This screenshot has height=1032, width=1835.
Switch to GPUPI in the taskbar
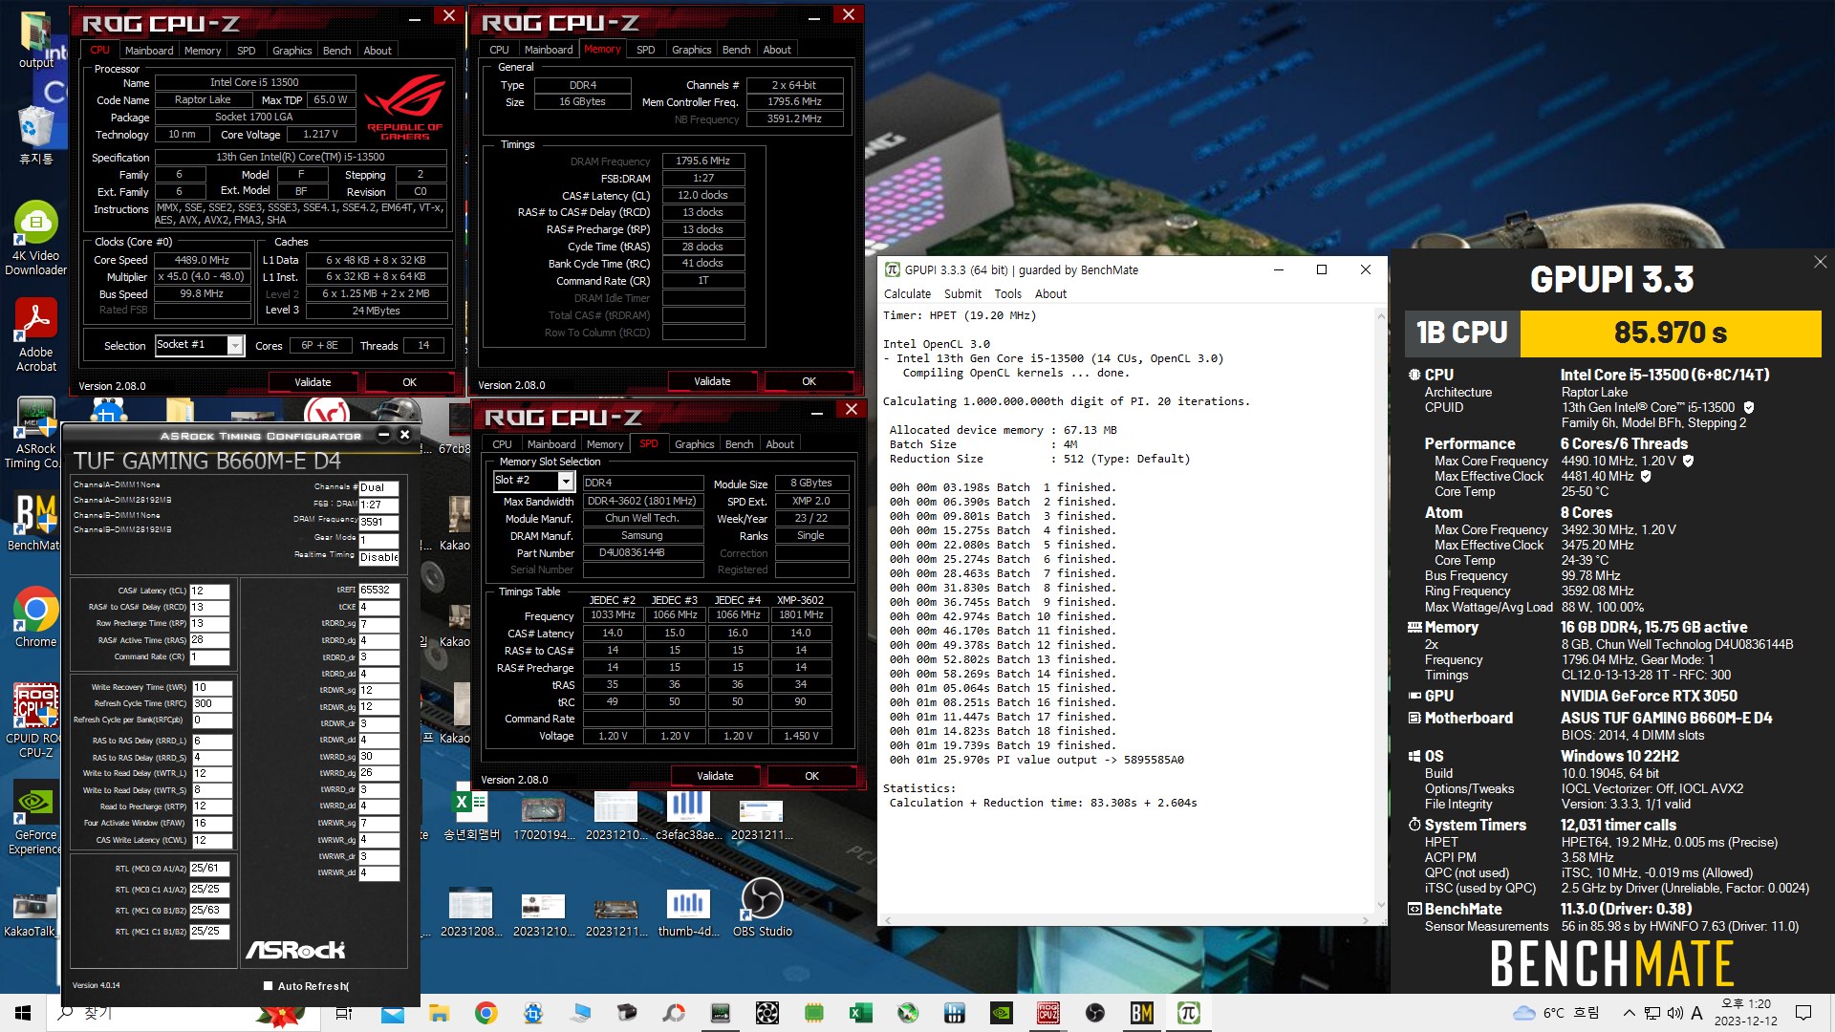[1188, 1013]
